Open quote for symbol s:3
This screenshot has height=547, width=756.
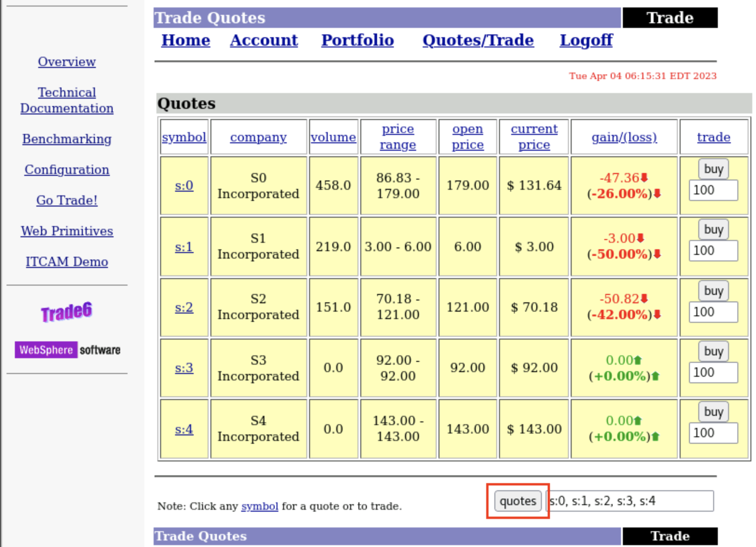pos(184,368)
